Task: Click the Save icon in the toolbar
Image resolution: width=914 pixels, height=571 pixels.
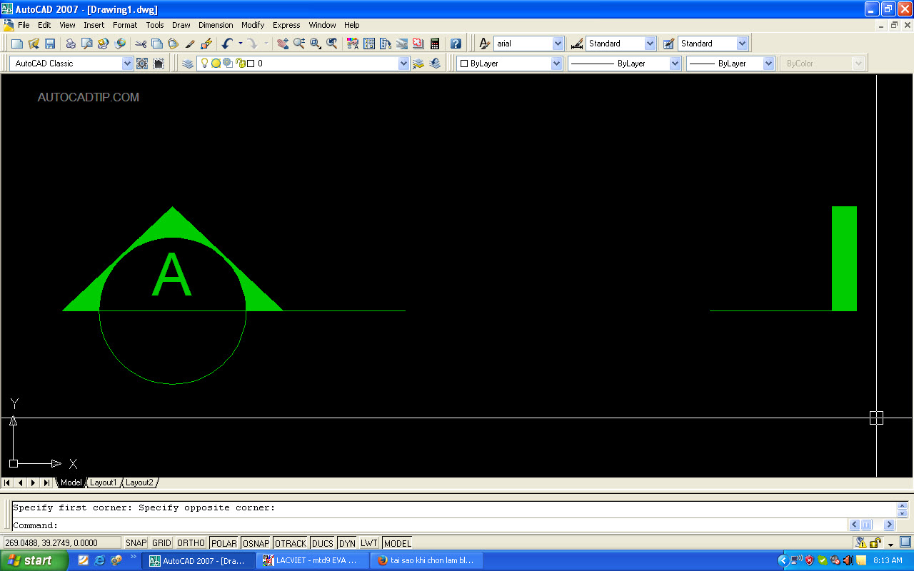Action: [50, 44]
